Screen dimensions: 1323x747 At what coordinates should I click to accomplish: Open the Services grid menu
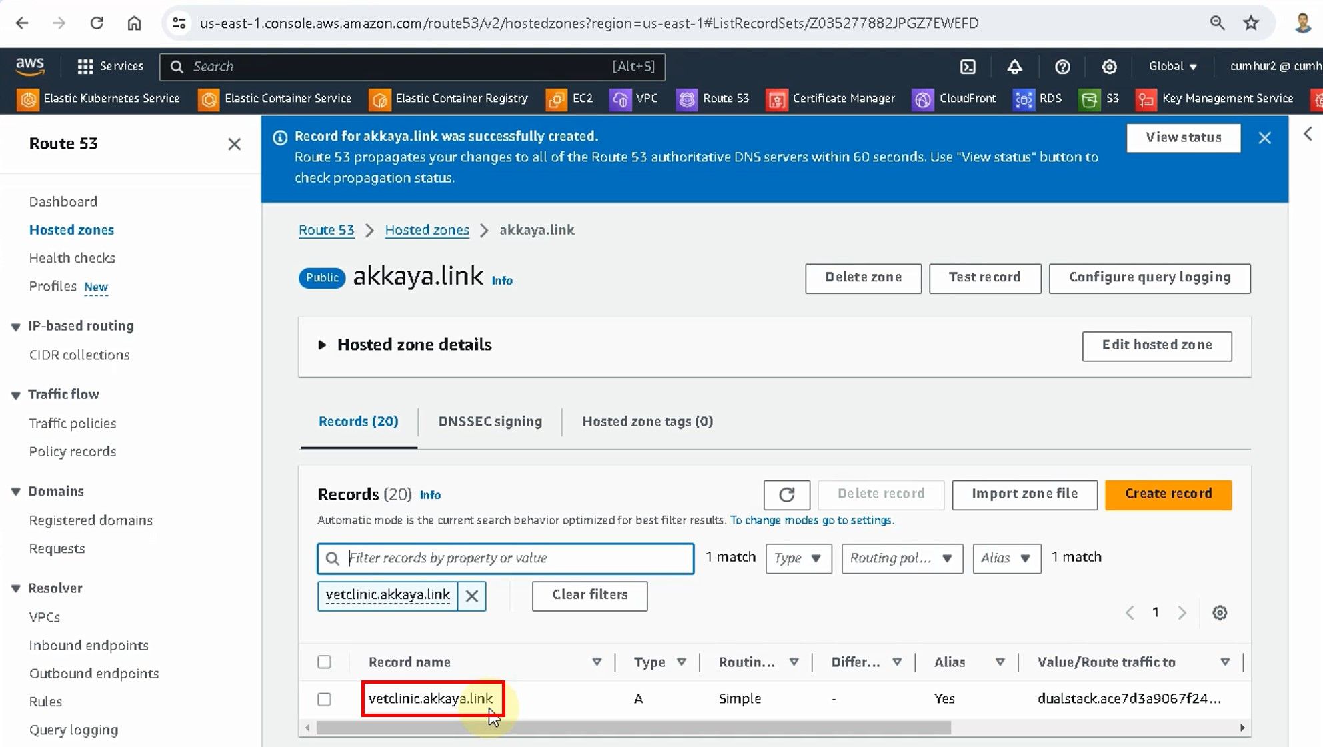[x=110, y=67]
